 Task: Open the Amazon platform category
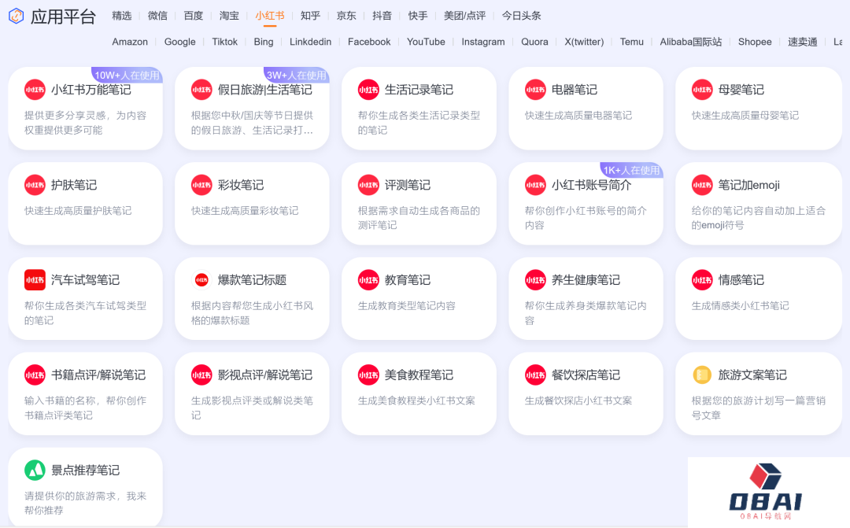pyautogui.click(x=129, y=42)
